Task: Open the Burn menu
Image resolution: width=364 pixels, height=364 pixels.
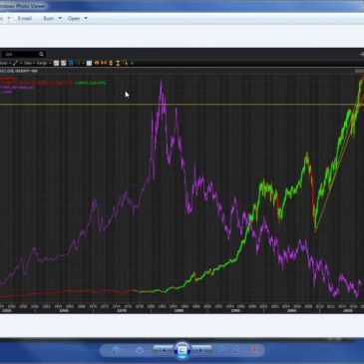Action: coord(49,18)
